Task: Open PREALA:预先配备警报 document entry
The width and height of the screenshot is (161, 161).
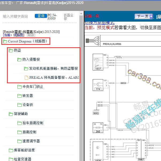Action: click(54, 77)
